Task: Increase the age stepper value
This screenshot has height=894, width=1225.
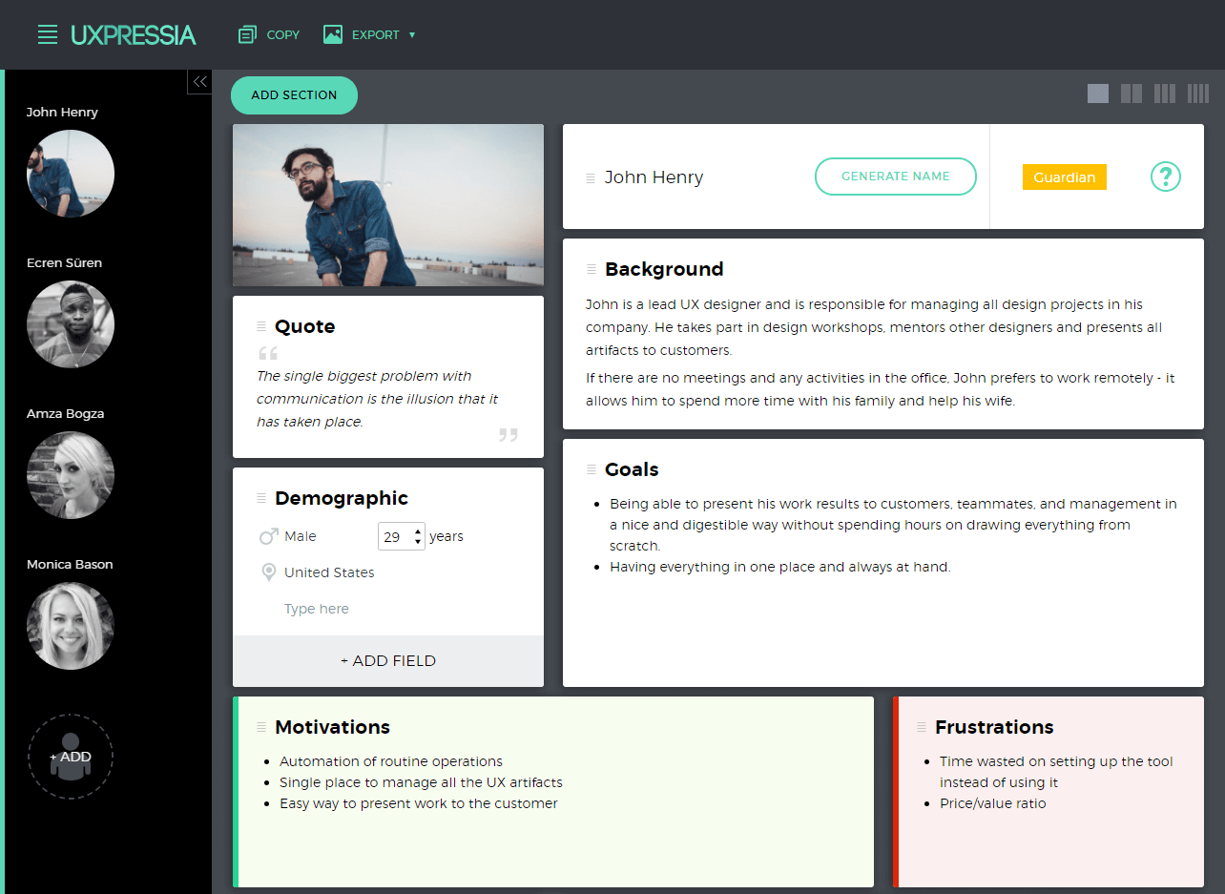Action: [418, 531]
